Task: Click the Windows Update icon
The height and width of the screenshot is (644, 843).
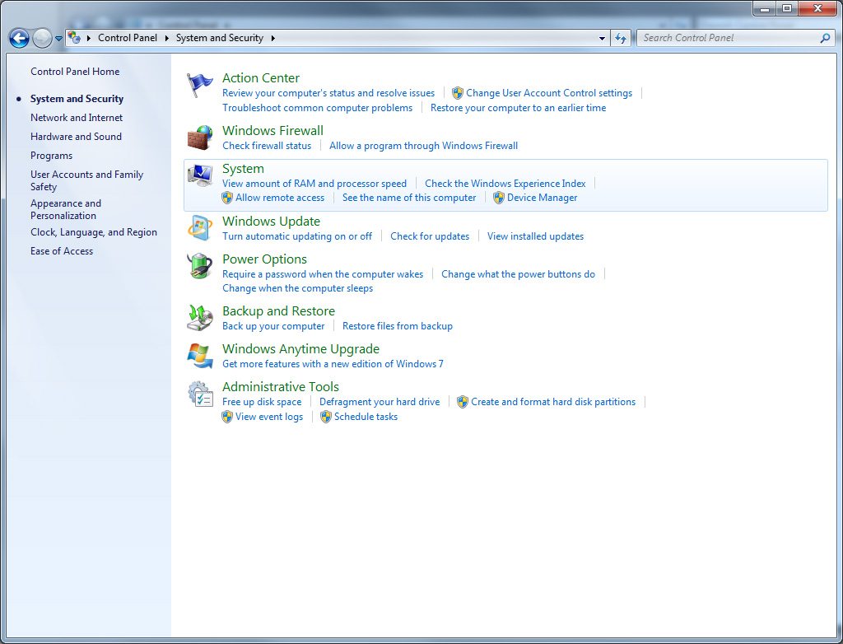Action: [200, 228]
